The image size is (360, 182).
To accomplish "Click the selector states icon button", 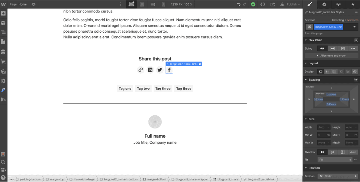I will click(x=309, y=27).
